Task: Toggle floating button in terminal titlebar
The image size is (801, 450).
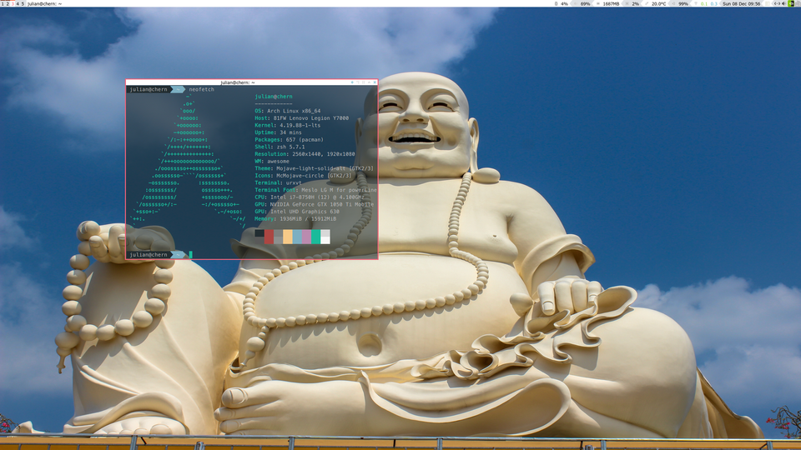Action: tap(352, 82)
